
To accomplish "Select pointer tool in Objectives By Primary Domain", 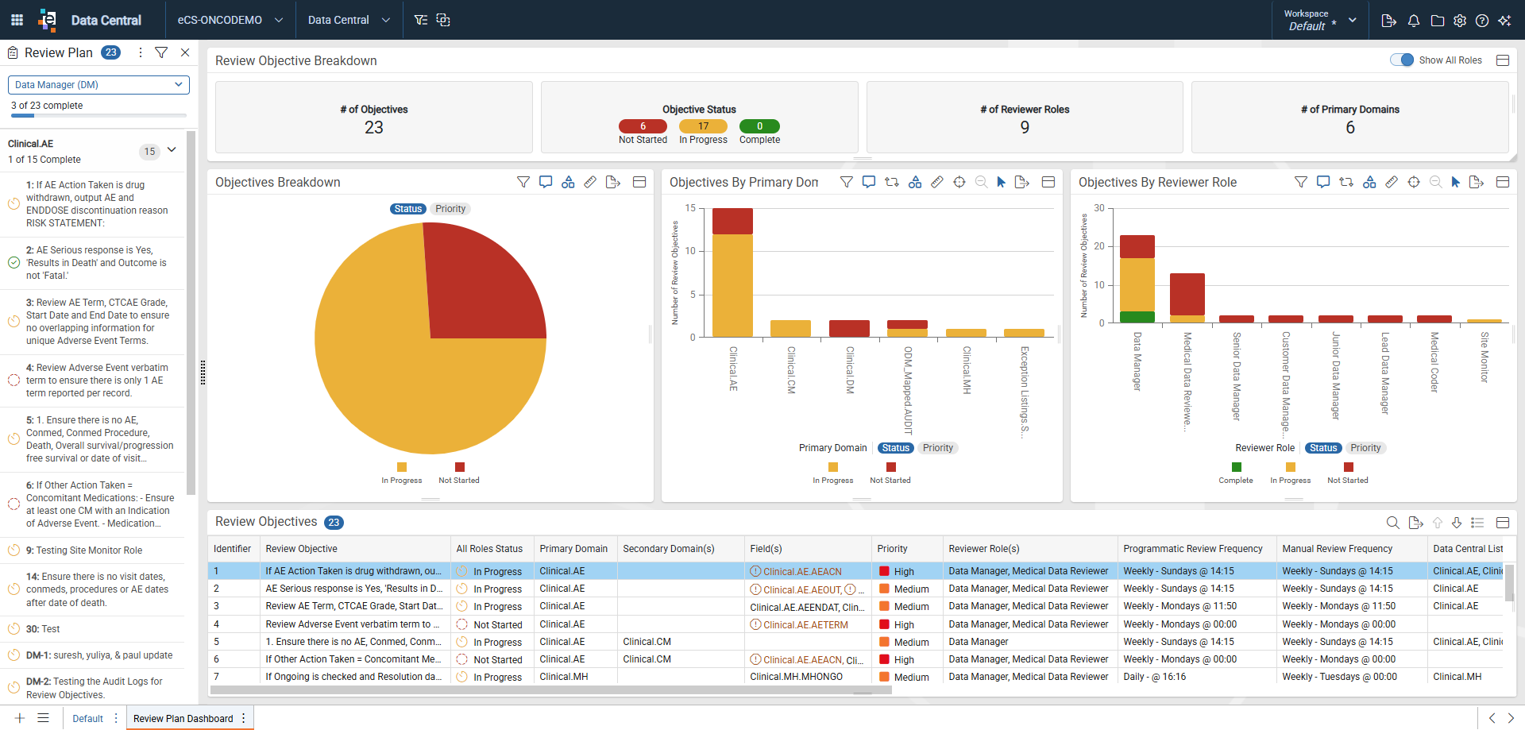I will pyautogui.click(x=1001, y=182).
